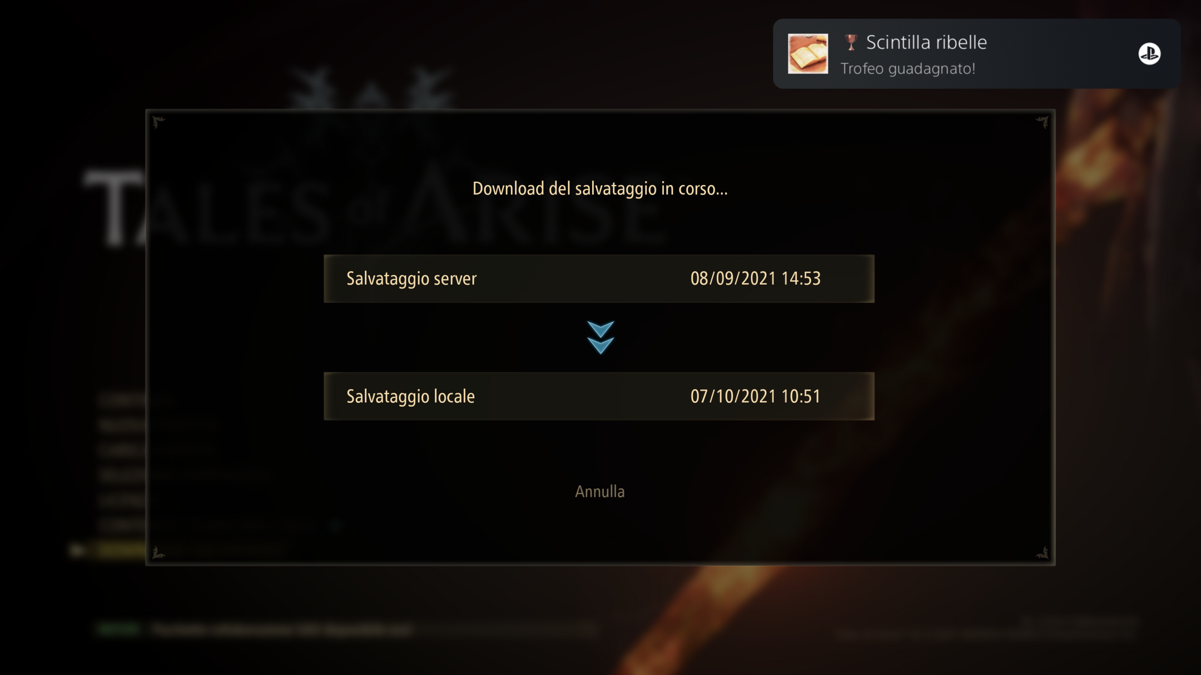Click the top-left dialog corner ornament
The image size is (1201, 675).
[158, 122]
